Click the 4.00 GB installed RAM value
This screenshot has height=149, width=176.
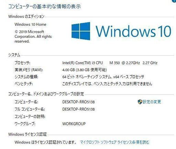[85, 70]
